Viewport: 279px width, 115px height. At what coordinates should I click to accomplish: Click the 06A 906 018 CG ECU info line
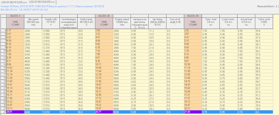coord(24,10)
